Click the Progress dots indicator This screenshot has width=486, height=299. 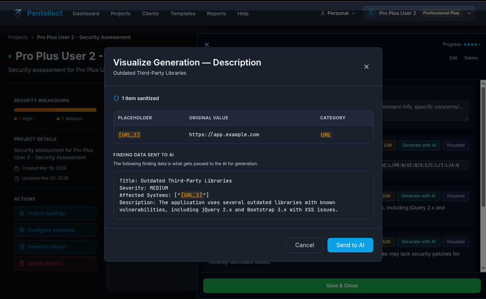pyautogui.click(x=472, y=45)
